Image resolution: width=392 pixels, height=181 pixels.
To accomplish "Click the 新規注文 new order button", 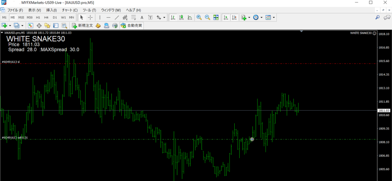I will pyautogui.click(x=82, y=26).
